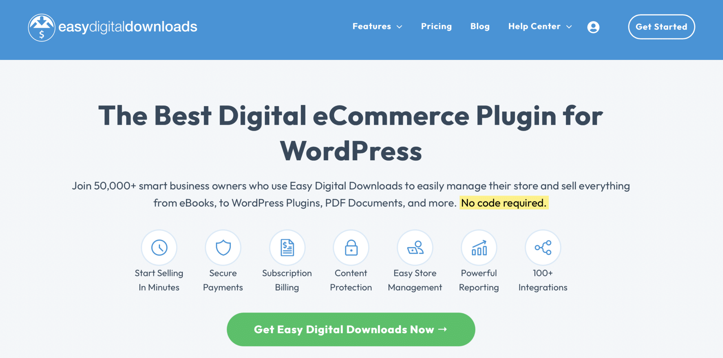Screen dimensions: 723x358
Task: Open the user account profile icon
Action: 593,27
